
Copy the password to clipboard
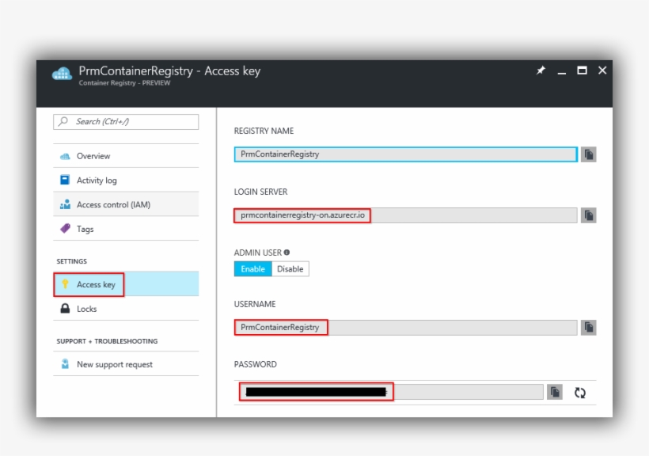coord(553,391)
